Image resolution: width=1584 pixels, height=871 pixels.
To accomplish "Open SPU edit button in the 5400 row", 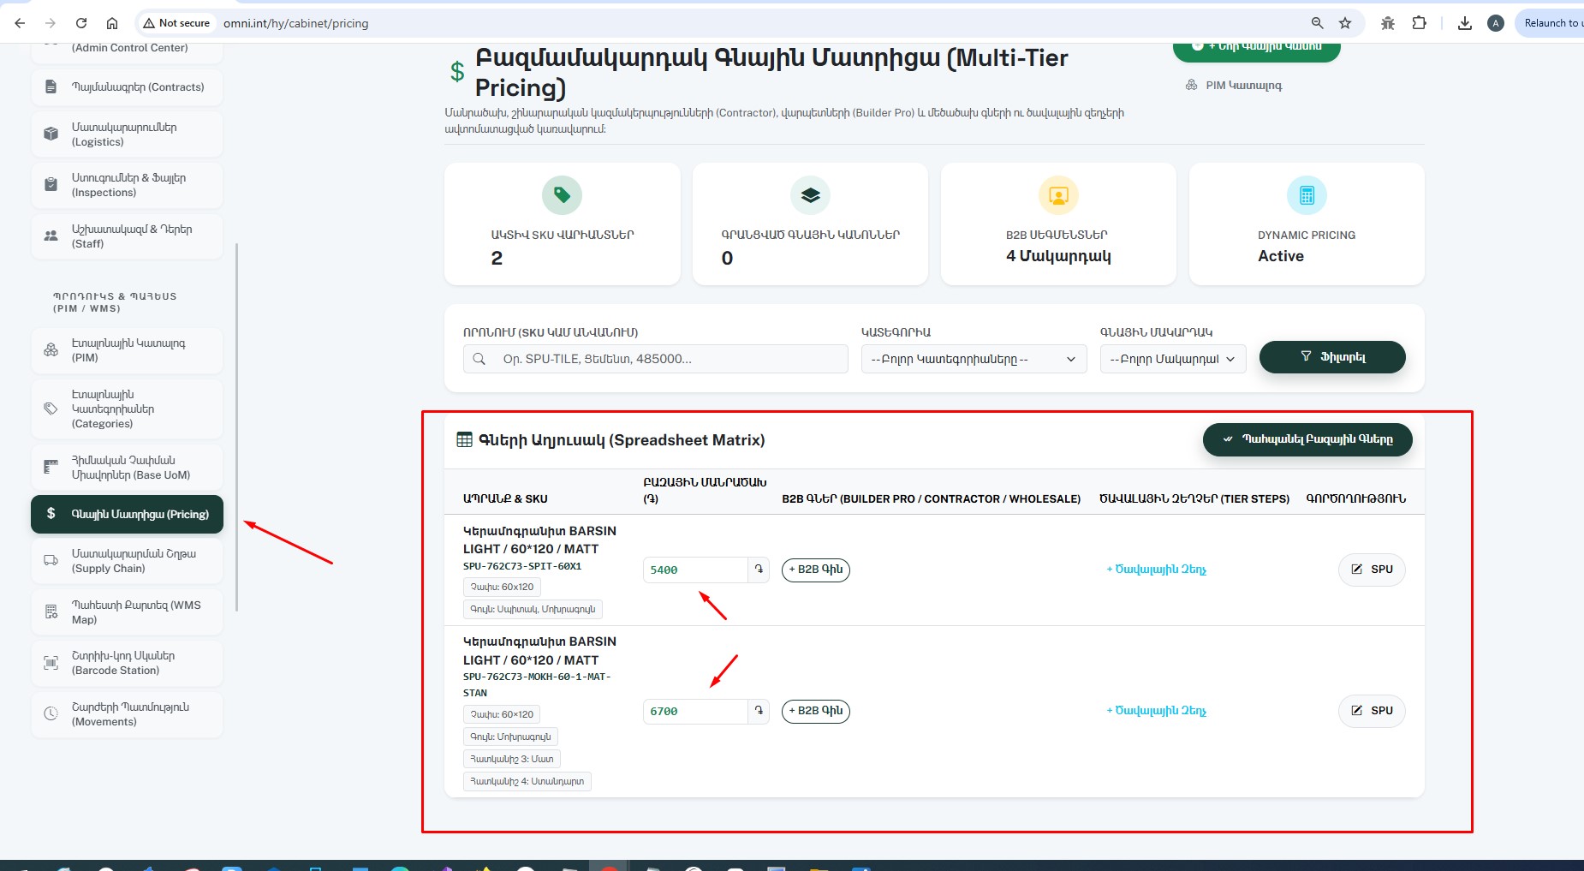I will (1372, 570).
